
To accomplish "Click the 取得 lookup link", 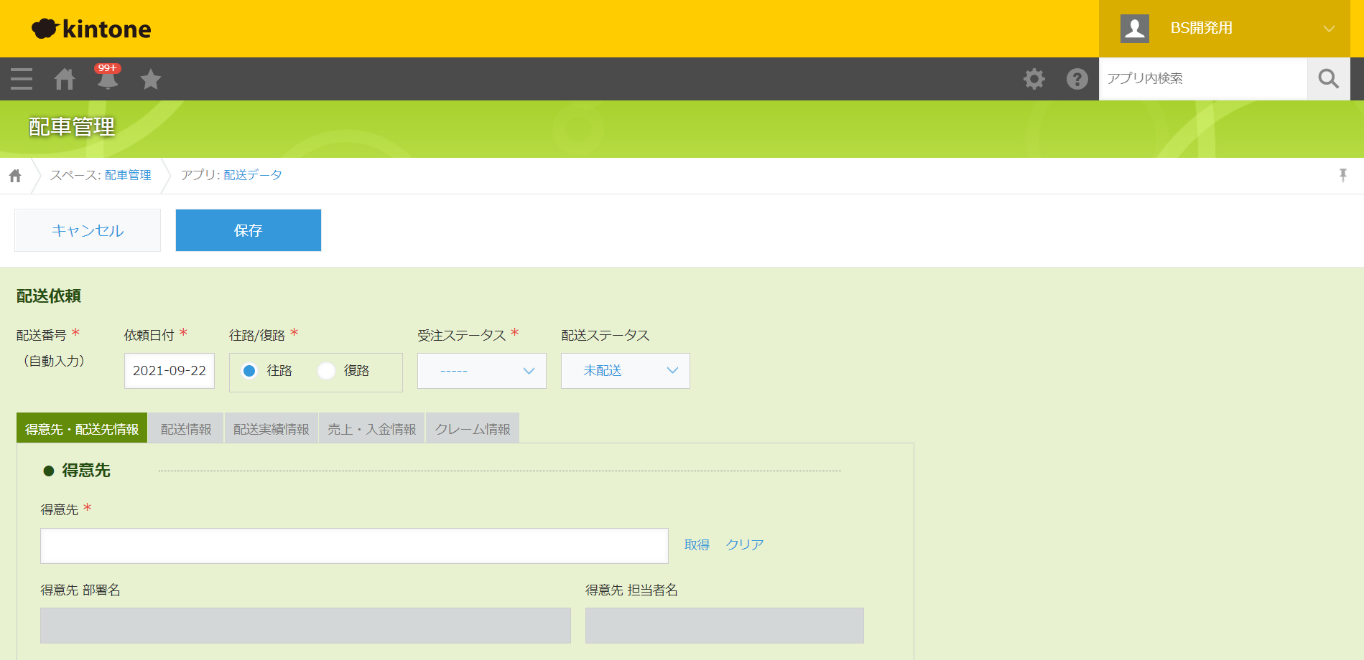I will 697,545.
